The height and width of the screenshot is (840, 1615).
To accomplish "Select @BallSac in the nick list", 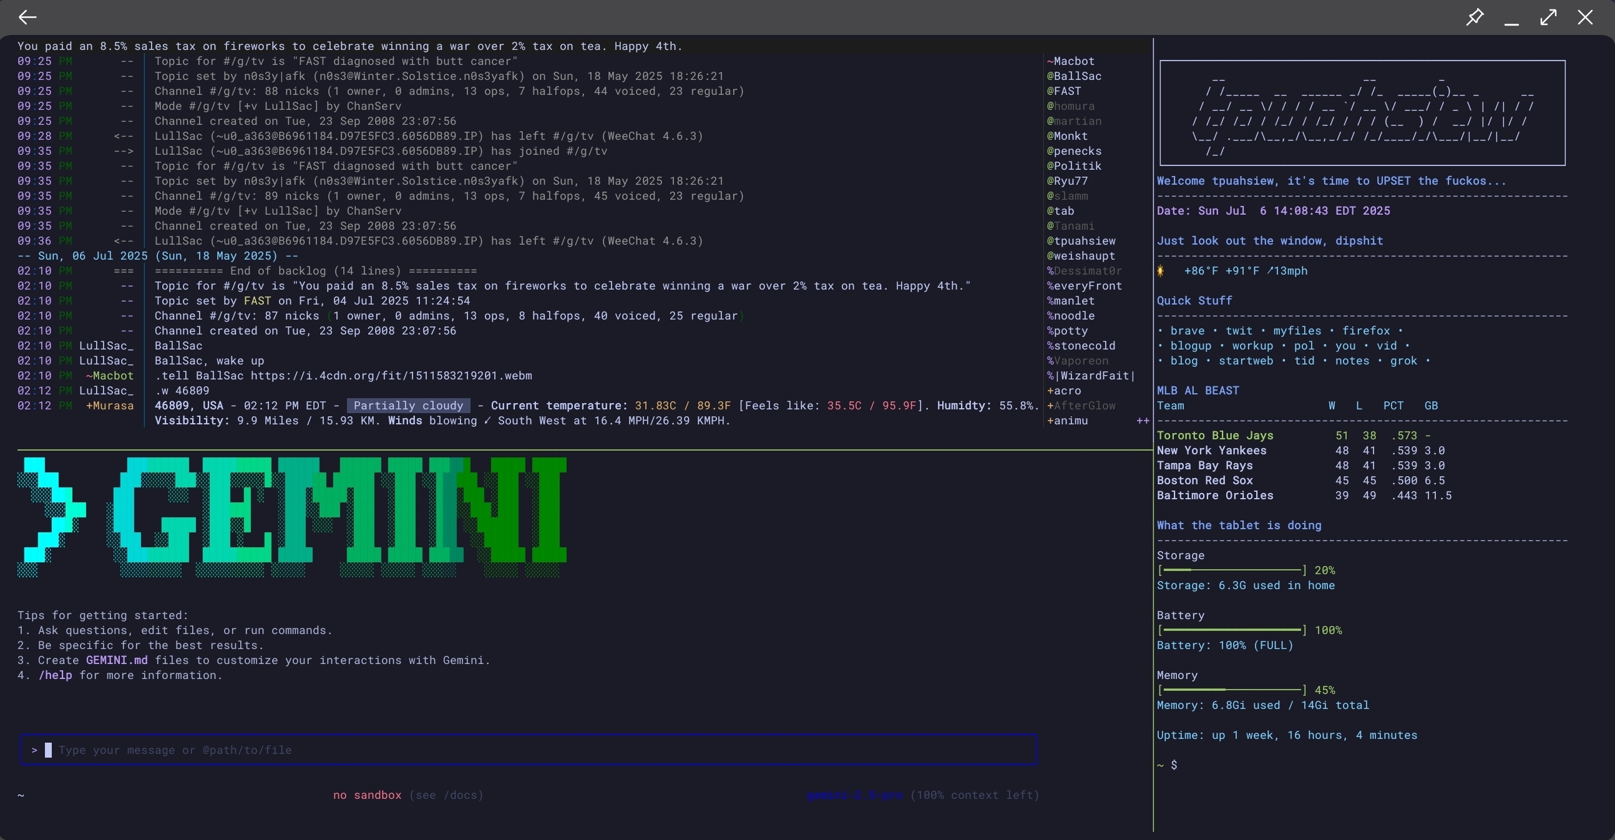I will pos(1074,76).
